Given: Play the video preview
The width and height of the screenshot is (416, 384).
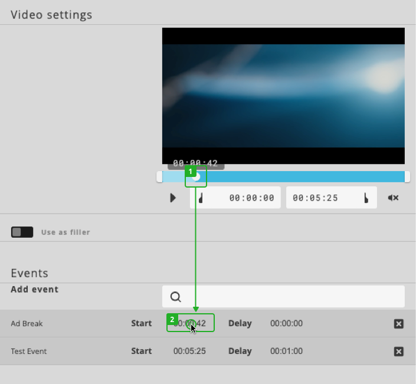Looking at the screenshot, I should [173, 198].
